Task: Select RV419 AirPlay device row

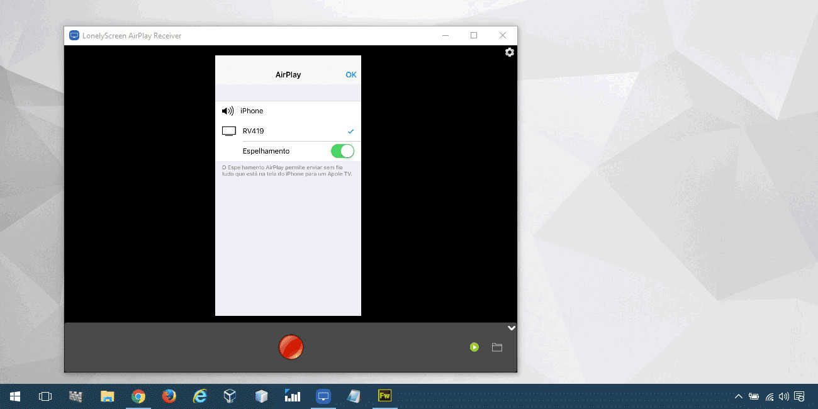Action: (288, 131)
